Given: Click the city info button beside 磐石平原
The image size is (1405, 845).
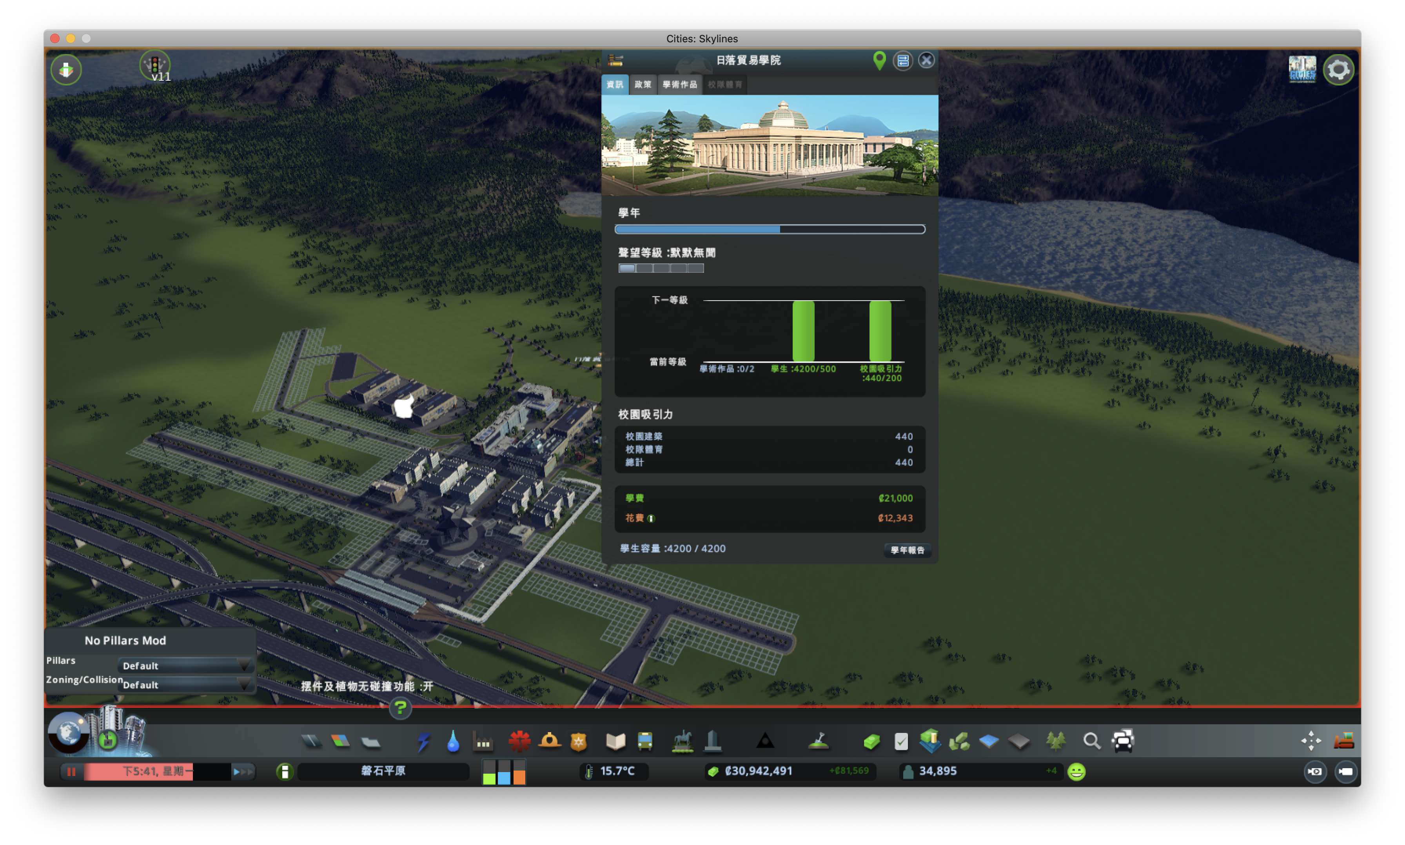Looking at the screenshot, I should point(285,772).
